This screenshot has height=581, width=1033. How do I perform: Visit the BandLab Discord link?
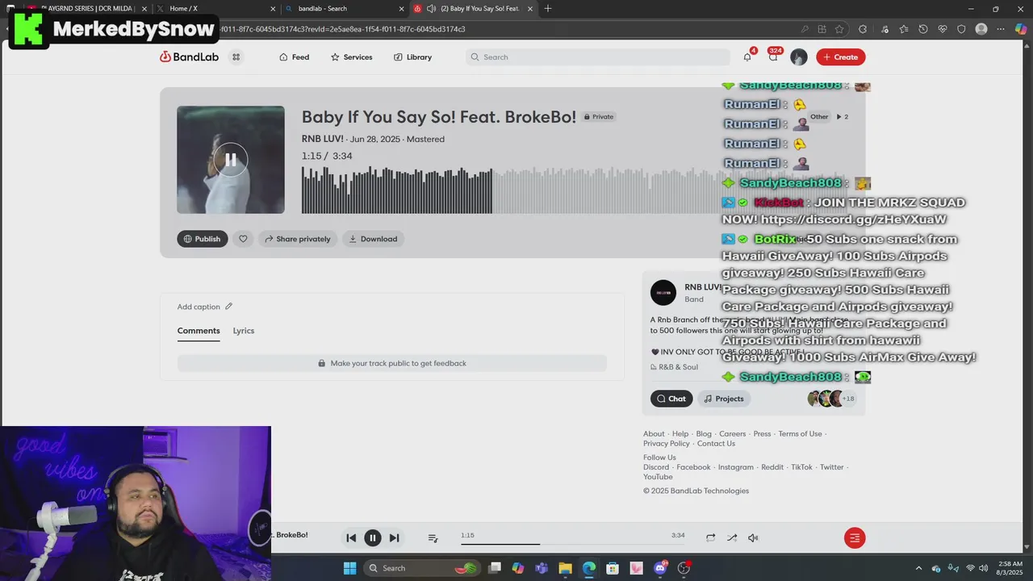656,467
